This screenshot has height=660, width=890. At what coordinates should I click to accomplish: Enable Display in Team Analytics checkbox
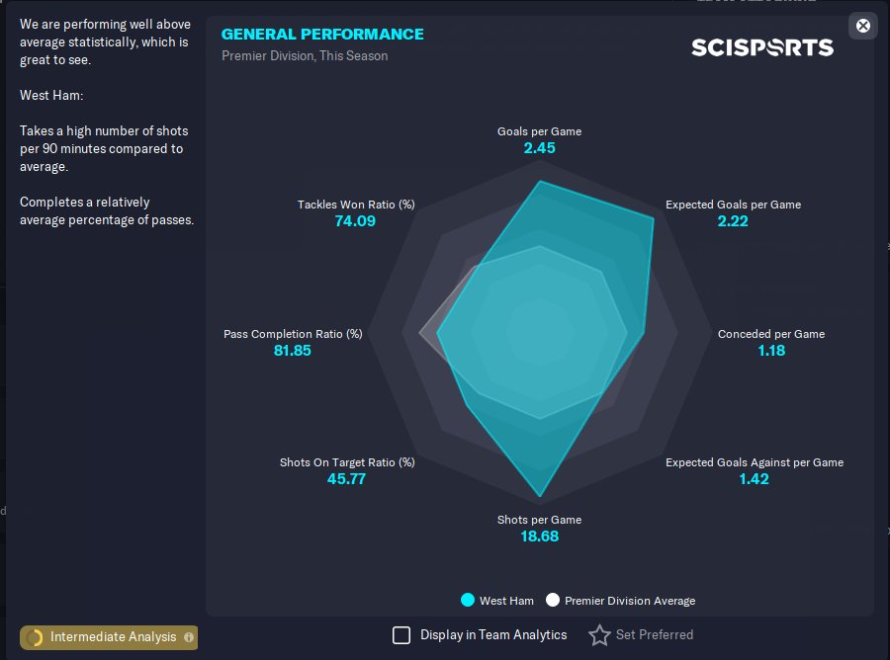pos(401,635)
